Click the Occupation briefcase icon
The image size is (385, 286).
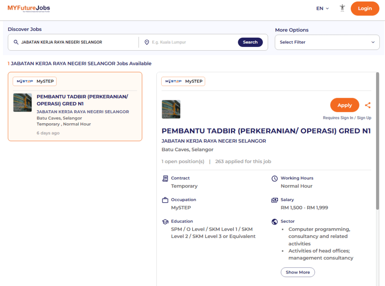(165, 200)
